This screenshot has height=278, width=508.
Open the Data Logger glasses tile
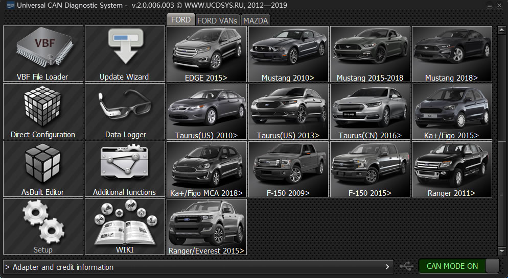point(125,111)
